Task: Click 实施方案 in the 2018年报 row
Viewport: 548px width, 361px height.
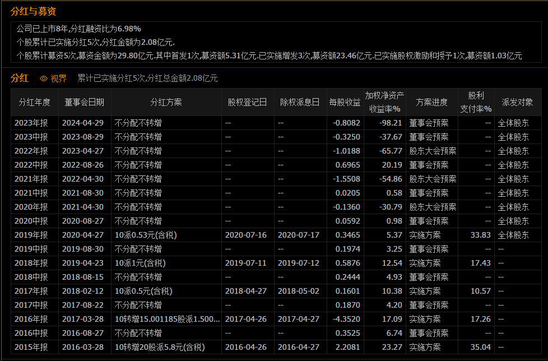Action: 425,263
